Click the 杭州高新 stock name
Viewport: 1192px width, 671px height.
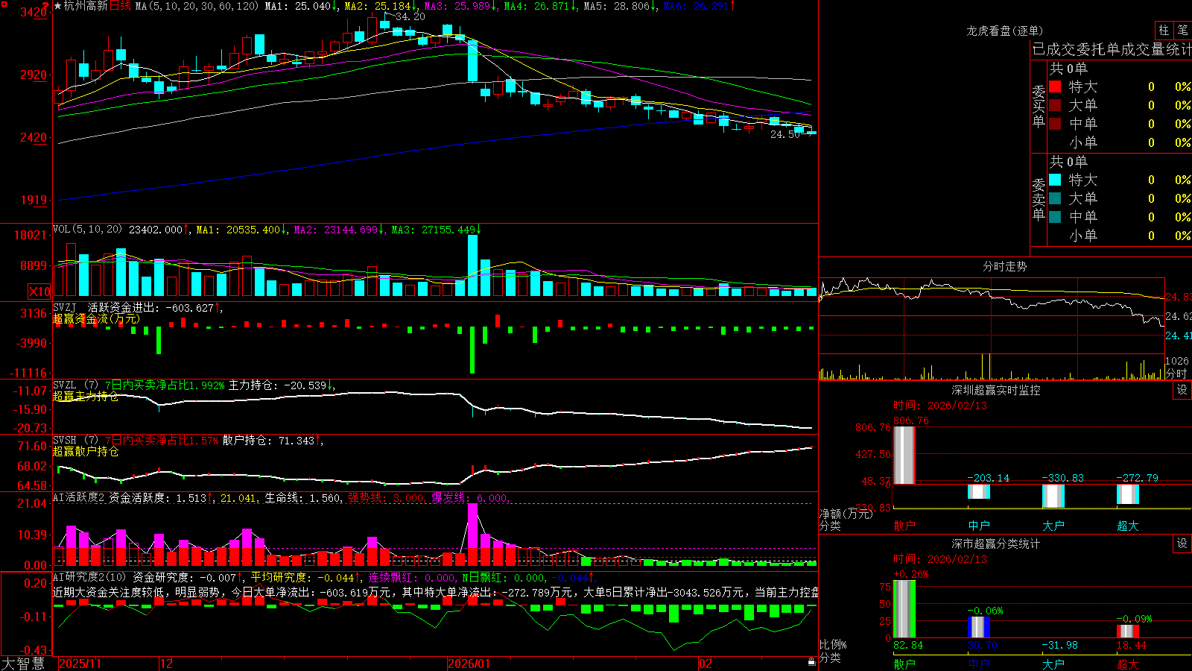(x=86, y=6)
